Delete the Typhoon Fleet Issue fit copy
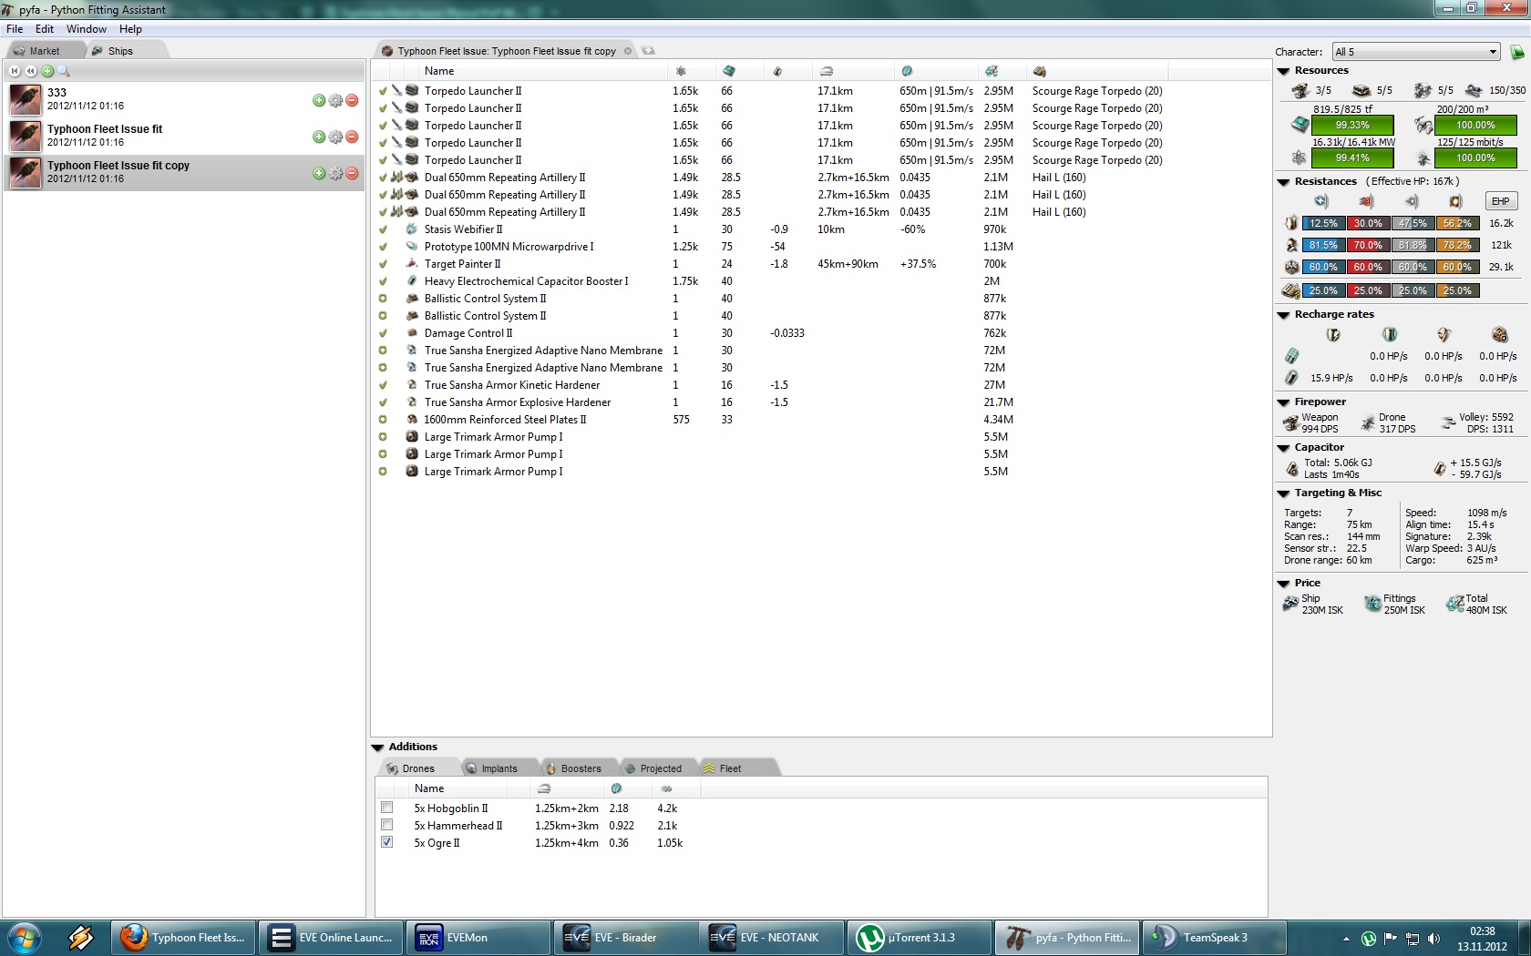 (352, 173)
